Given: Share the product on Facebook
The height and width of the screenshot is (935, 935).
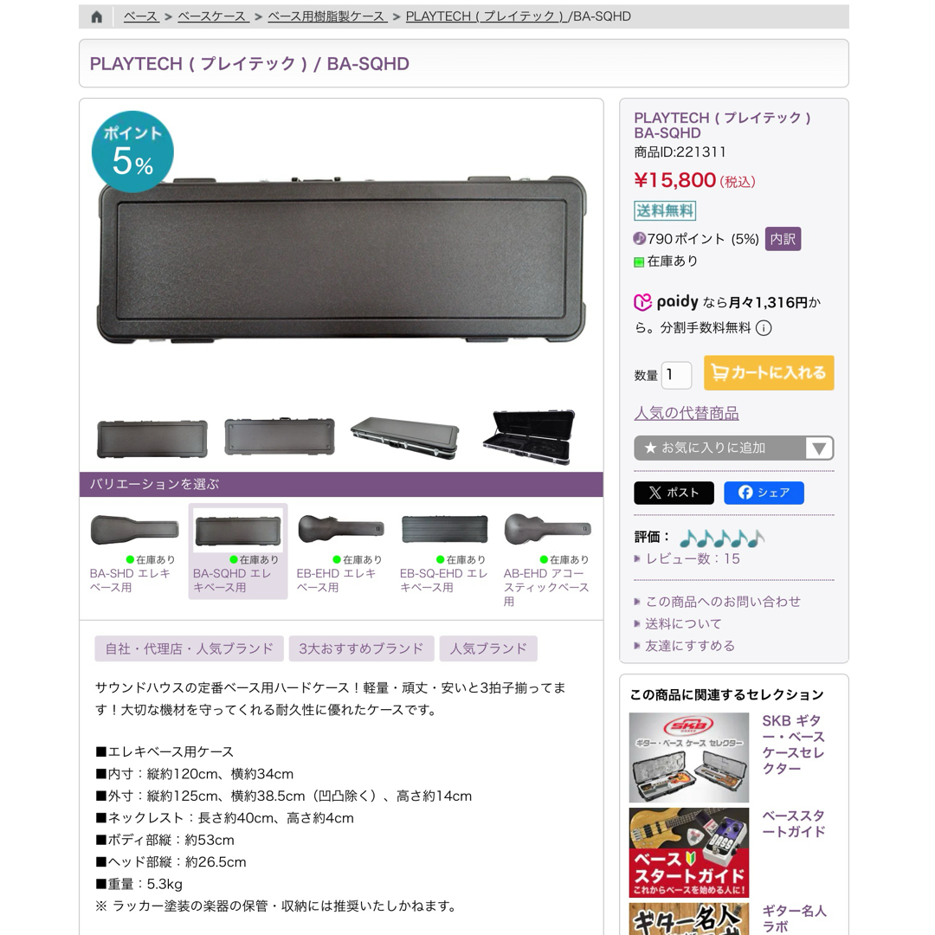Looking at the screenshot, I should [764, 493].
